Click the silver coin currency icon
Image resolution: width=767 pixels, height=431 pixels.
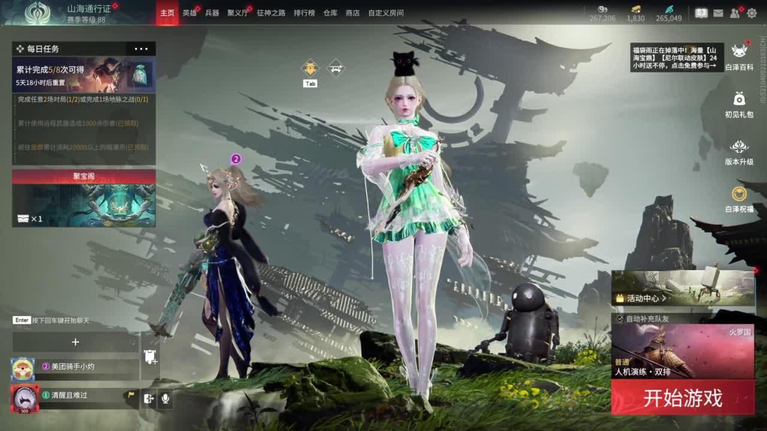click(602, 8)
